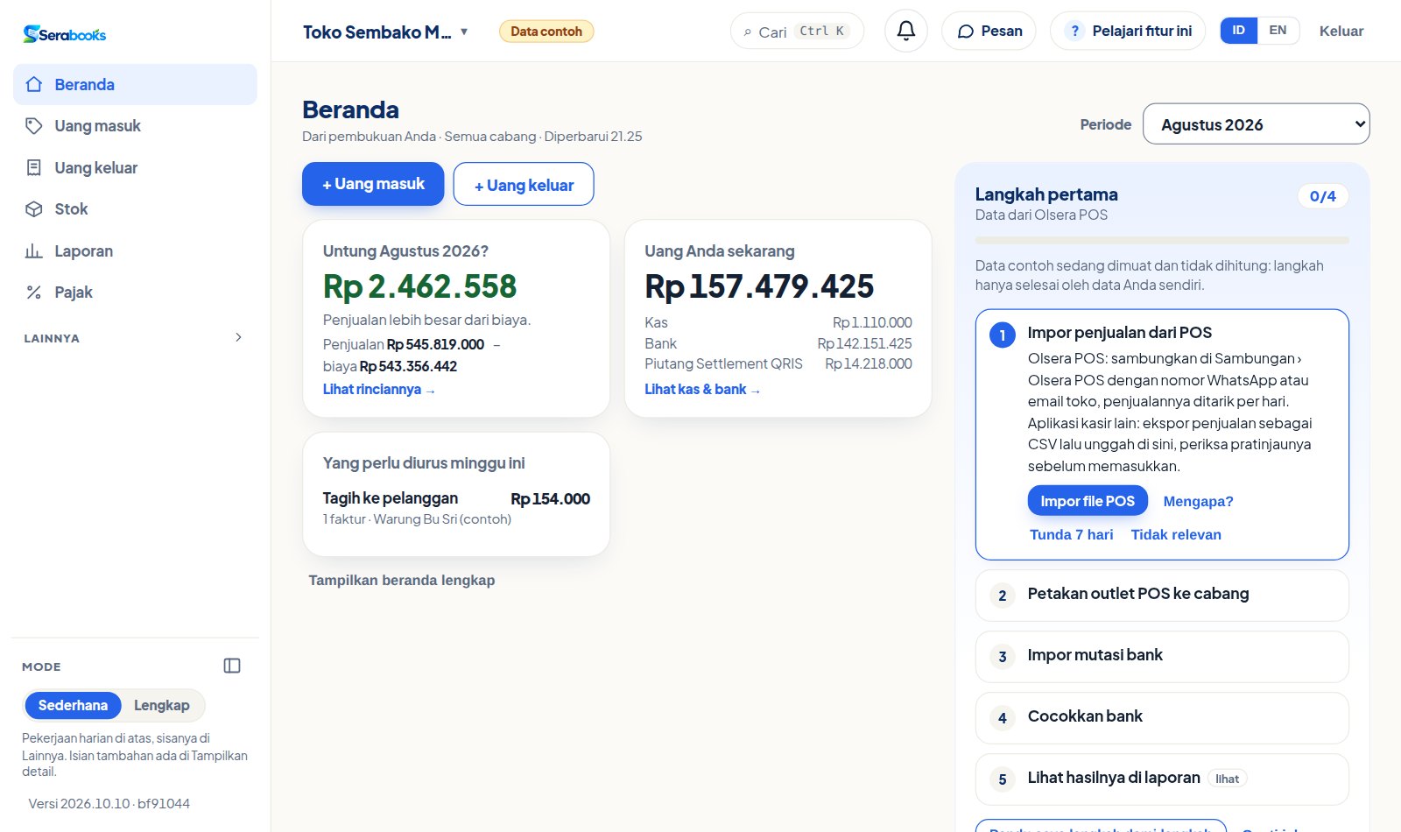Collapse sidebar with the panel icon
Viewport: 1401px width, 832px height.
[232, 666]
